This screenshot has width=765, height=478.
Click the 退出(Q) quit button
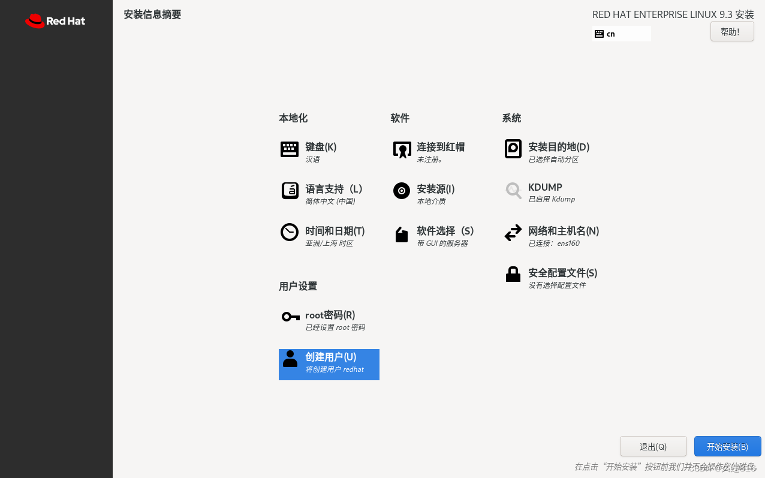653,446
